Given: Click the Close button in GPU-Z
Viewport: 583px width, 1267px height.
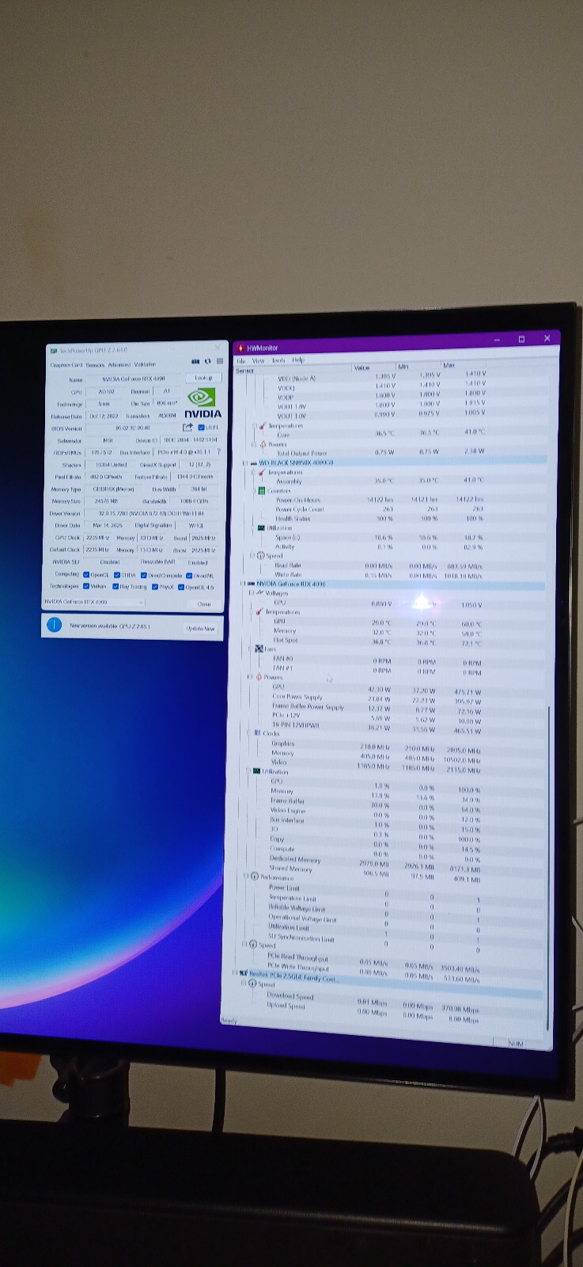Looking at the screenshot, I should [x=204, y=603].
